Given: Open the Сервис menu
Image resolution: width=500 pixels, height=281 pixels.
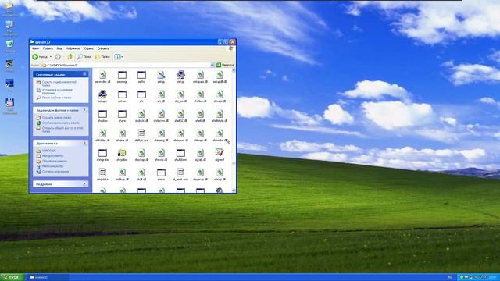Looking at the screenshot, I should [x=88, y=48].
